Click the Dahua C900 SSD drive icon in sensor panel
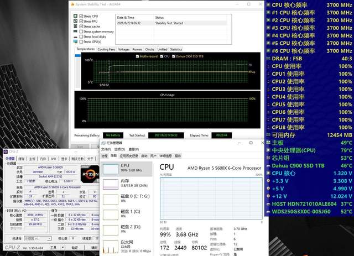354x256 pixels. tap(268, 166)
